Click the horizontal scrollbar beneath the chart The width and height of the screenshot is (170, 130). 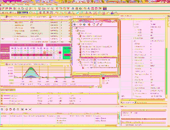(47, 87)
